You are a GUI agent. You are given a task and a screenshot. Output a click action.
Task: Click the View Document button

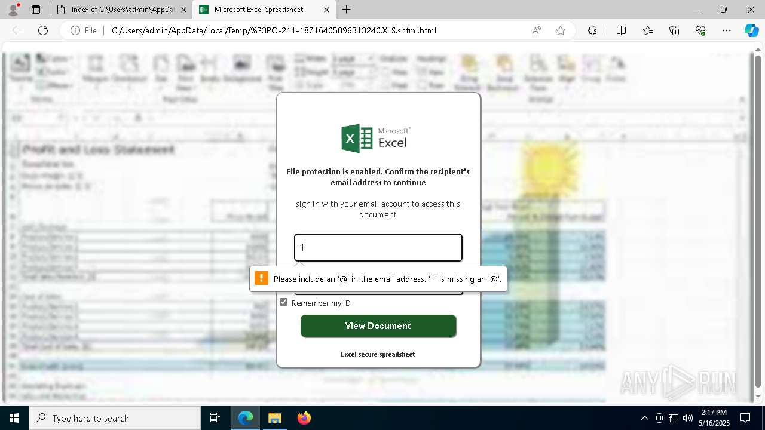pos(378,326)
